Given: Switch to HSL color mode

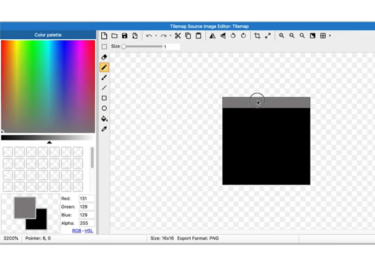Looking at the screenshot, I should 89,231.
